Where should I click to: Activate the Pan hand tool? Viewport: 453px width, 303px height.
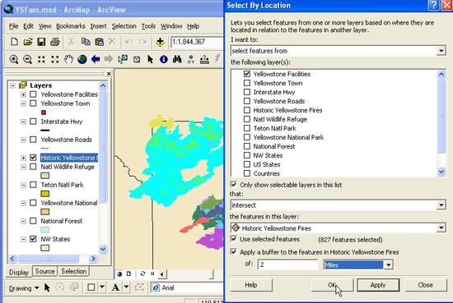click(x=68, y=59)
